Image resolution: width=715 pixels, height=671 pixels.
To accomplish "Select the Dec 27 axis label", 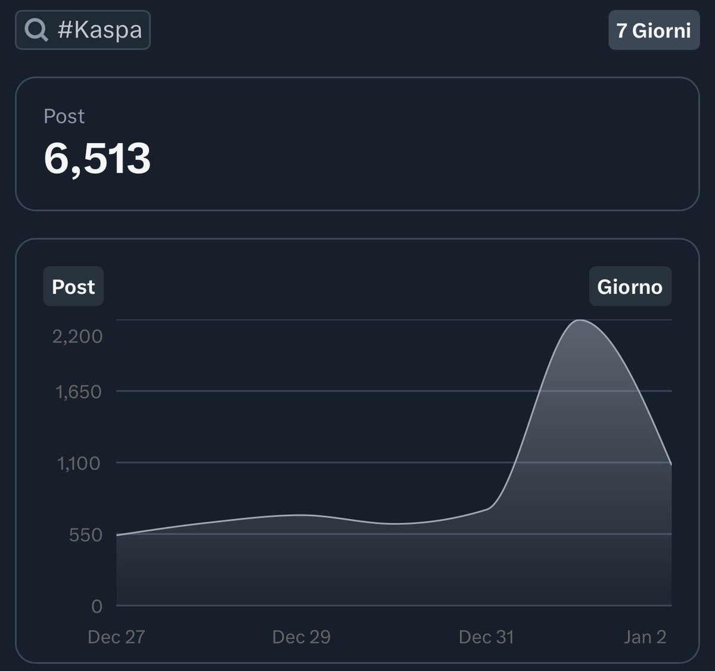I will [117, 636].
